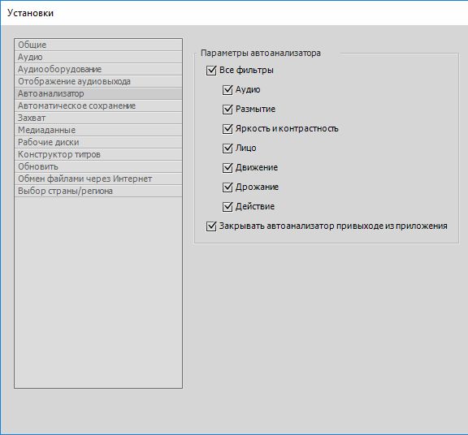This screenshot has height=435, width=468.
Task: Open Конструктор титров settings
Action: (98, 154)
